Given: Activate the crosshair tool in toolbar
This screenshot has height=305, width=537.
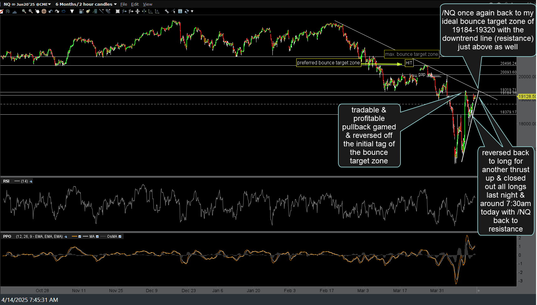Looking at the screenshot, I should [44, 11].
